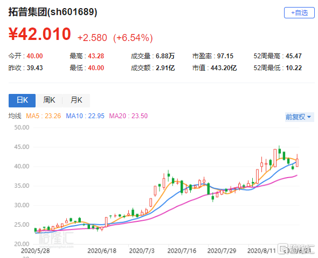Click the 成交额 value 2.91亿
318x258 pixels.
click(165, 68)
